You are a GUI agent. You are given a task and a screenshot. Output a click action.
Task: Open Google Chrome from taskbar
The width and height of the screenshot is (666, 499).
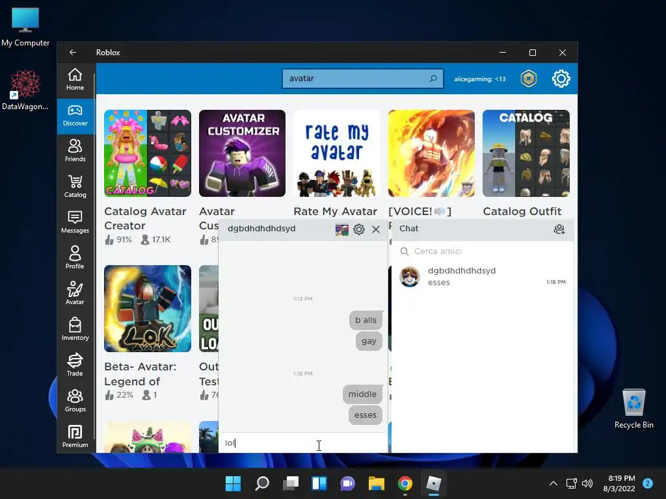point(405,483)
